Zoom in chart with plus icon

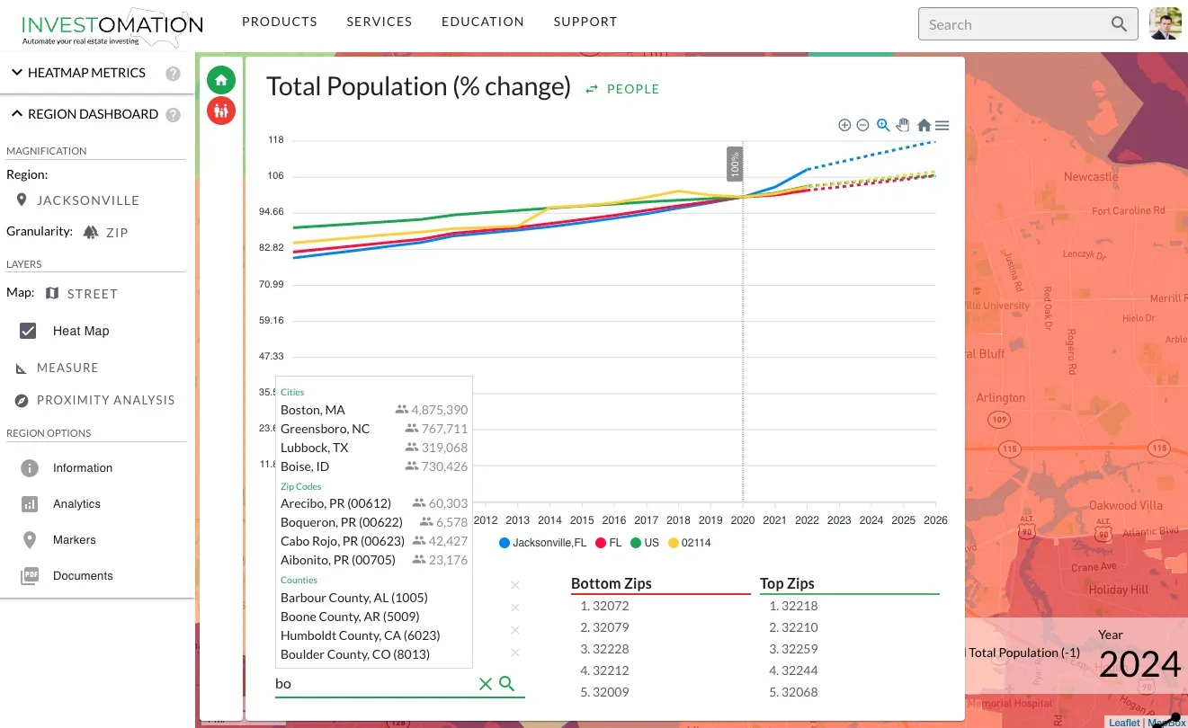coord(844,126)
